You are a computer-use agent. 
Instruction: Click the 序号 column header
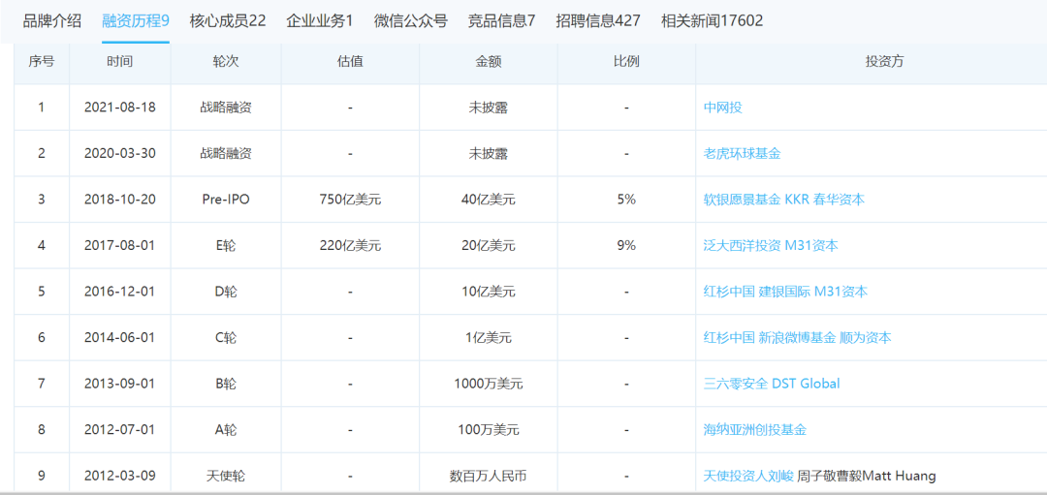(x=42, y=61)
